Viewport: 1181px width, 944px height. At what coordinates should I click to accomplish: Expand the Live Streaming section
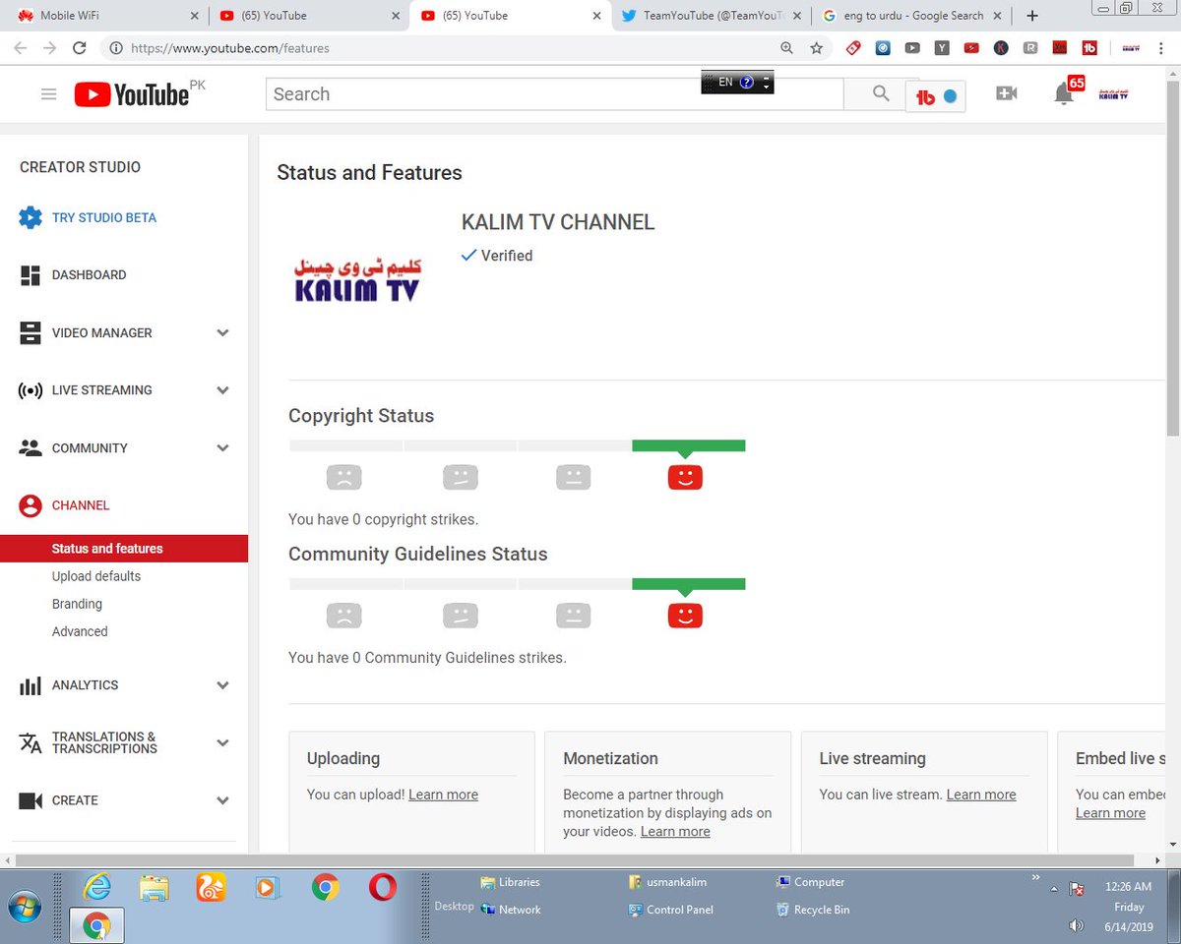point(223,390)
